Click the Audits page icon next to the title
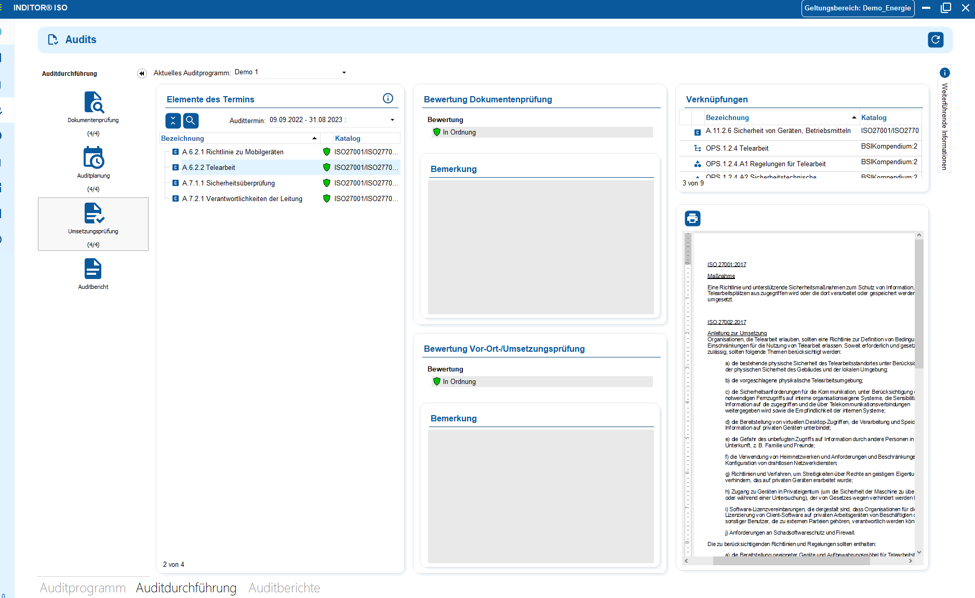This screenshot has width=975, height=598. pos(53,39)
